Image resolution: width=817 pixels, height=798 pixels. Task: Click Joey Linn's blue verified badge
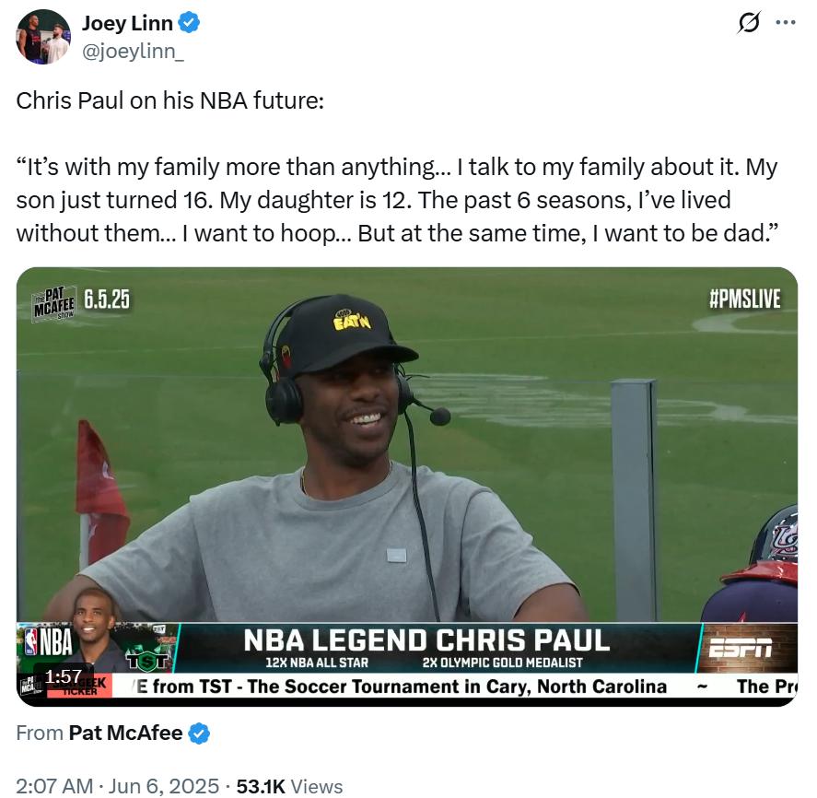pos(189,23)
